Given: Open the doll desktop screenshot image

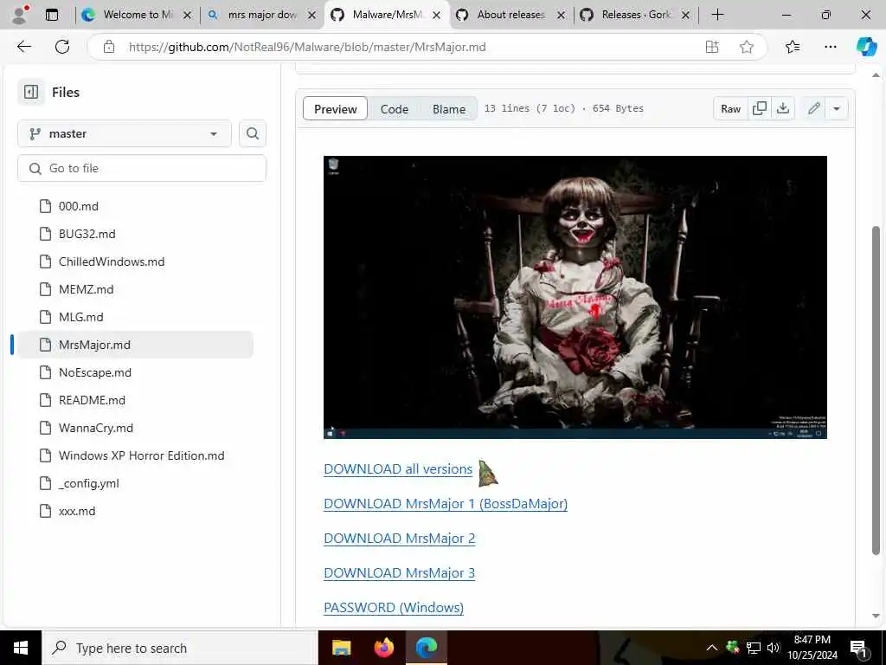Looking at the screenshot, I should 575,297.
